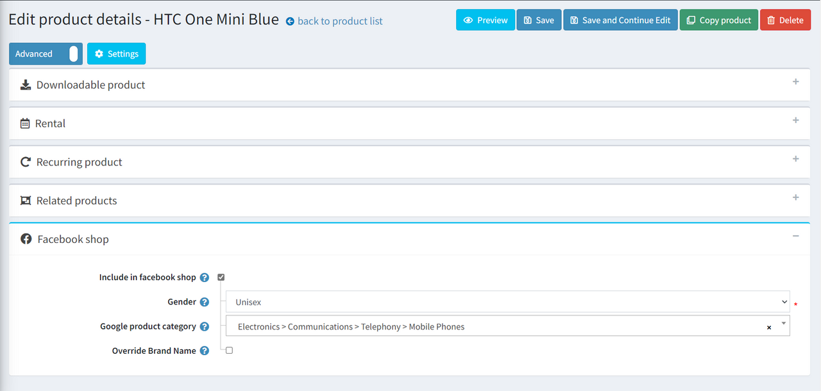The image size is (821, 391).
Task: Click the Preview button
Action: tap(486, 20)
